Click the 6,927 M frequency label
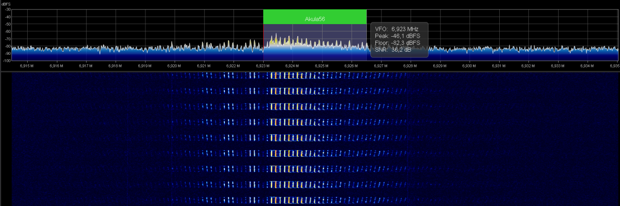The height and width of the screenshot is (206, 620). pyautogui.click(x=380, y=66)
